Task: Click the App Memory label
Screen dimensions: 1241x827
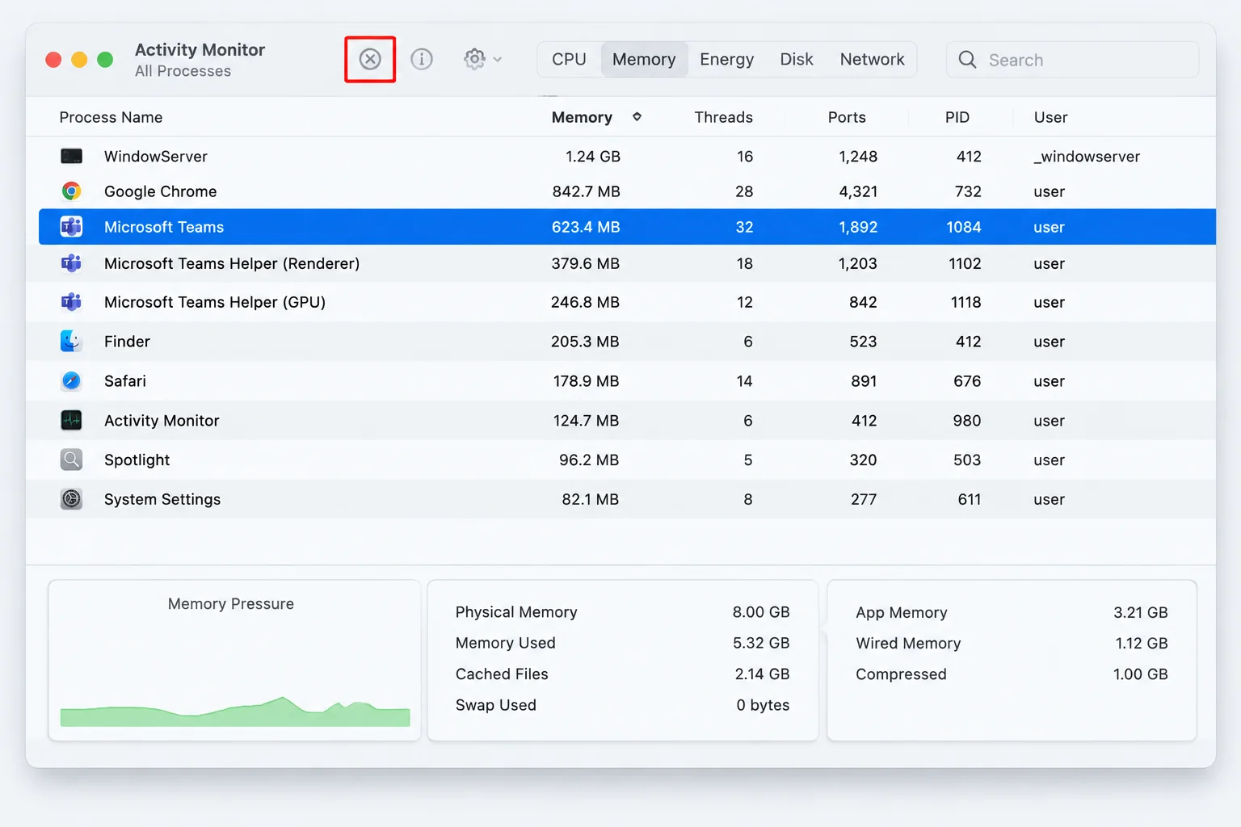Action: point(902,613)
